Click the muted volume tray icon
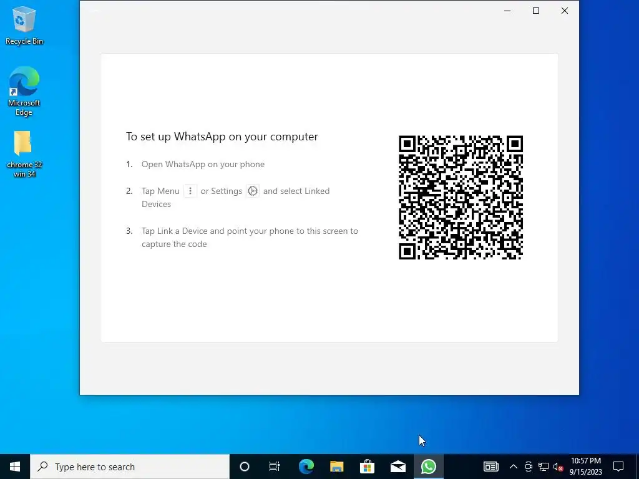This screenshot has height=479, width=639. coord(559,467)
